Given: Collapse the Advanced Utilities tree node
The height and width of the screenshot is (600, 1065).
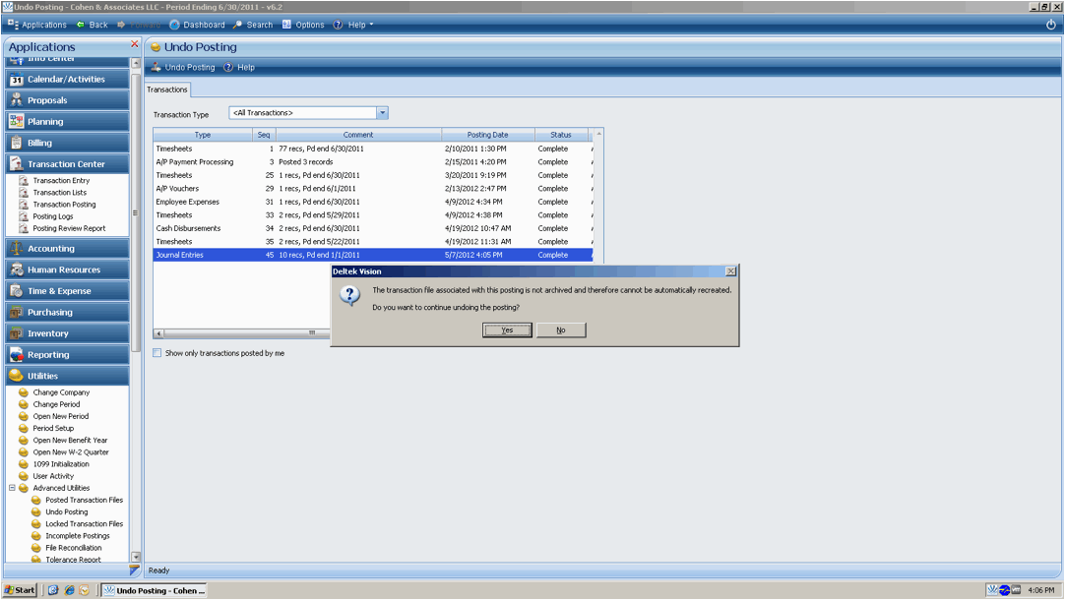Looking at the screenshot, I should [x=12, y=488].
